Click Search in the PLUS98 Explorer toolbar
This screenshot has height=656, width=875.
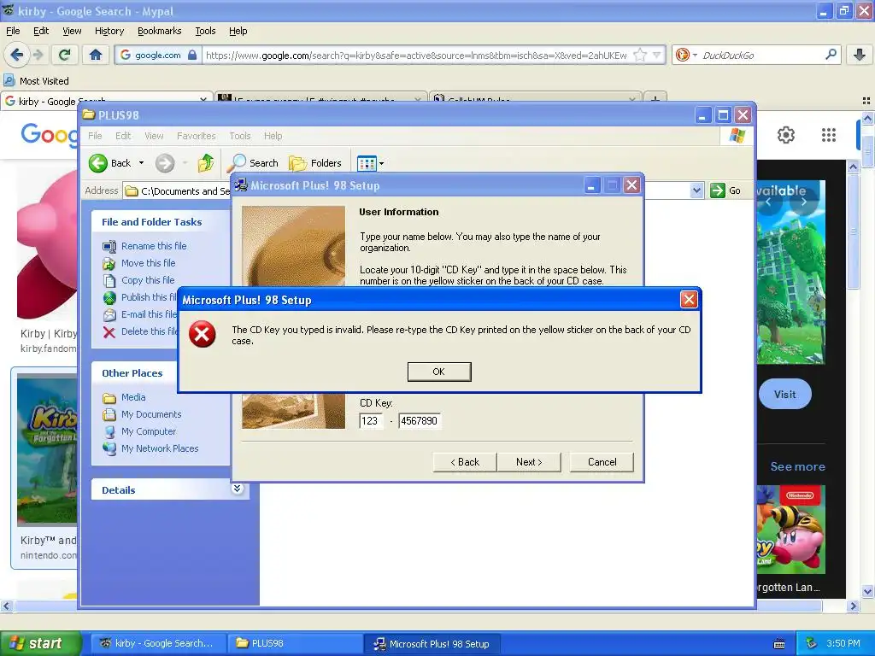click(253, 163)
